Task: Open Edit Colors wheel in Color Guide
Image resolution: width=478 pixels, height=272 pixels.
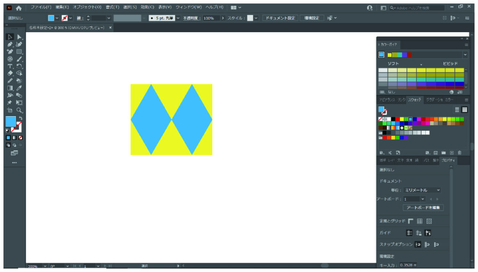Action: [x=451, y=92]
